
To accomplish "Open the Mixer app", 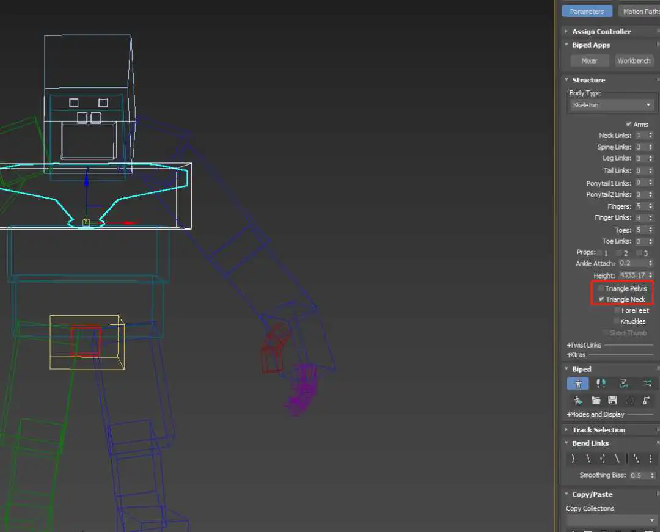I will 589,60.
